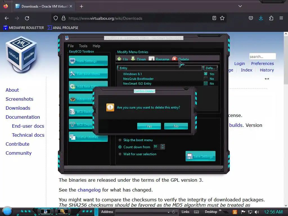Screen dimensions: 288x216
Task: Check NeoSmart ISO Entry default checkbox
Action: 206,83
